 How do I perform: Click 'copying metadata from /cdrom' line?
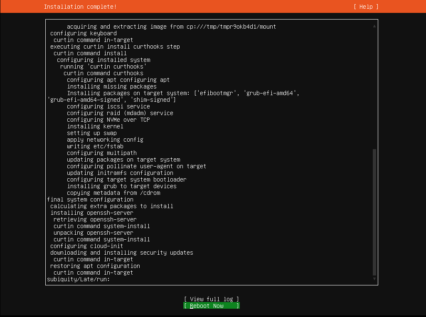pyautogui.click(x=113, y=193)
